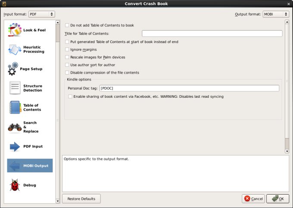This screenshot has width=293, height=208.
Task: Check Put generated Table of Contents at start
Action: (x=67, y=42)
